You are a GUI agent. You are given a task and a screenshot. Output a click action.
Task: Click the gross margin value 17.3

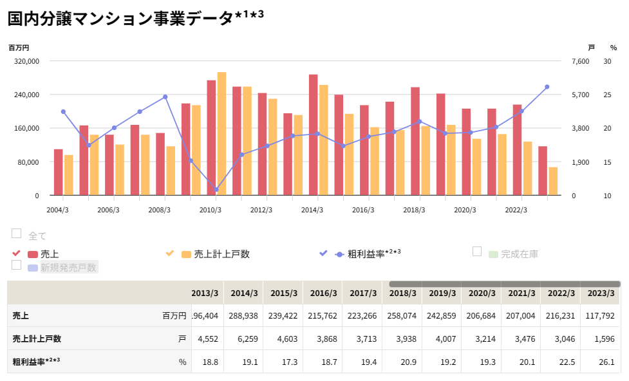tap(290, 362)
